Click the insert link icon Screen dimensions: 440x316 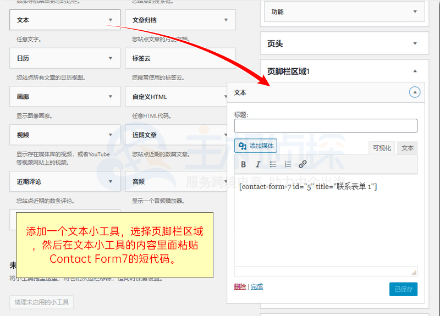302,164
